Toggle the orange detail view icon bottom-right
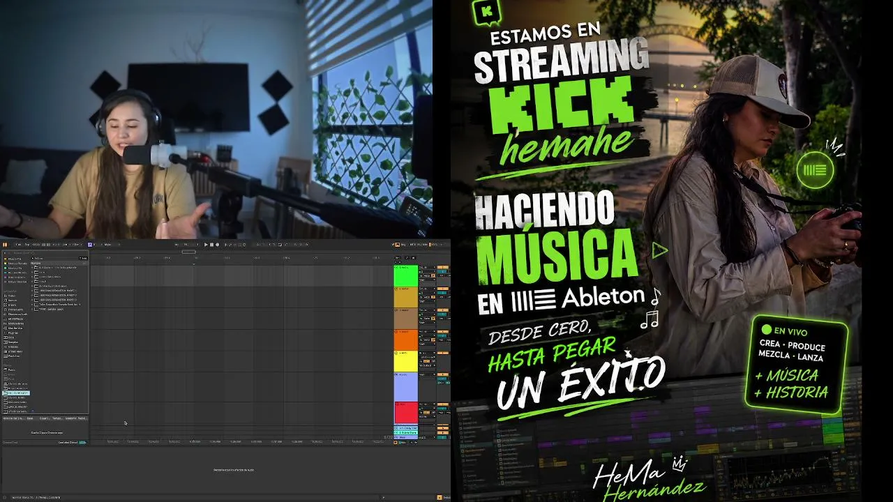Viewport: 893px width, 502px height. (439, 497)
